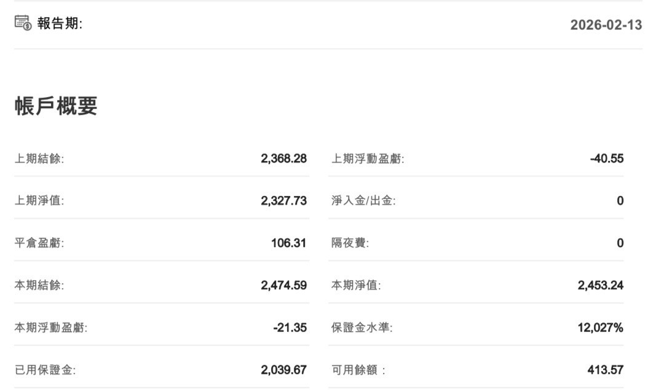This screenshot has width=656, height=390.
Task: Click the 帳戶概要 section heading
Action: click(x=56, y=106)
